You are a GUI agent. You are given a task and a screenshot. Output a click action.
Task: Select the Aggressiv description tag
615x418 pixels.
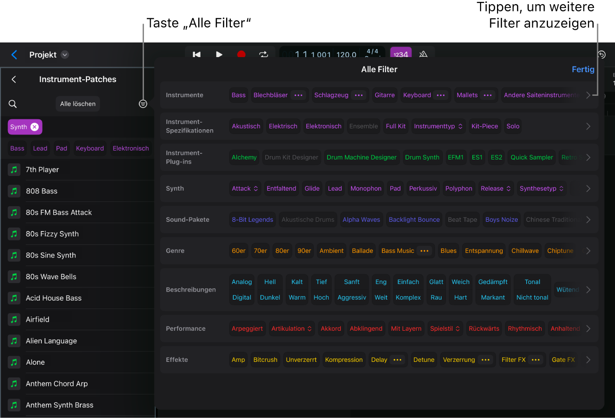click(352, 298)
